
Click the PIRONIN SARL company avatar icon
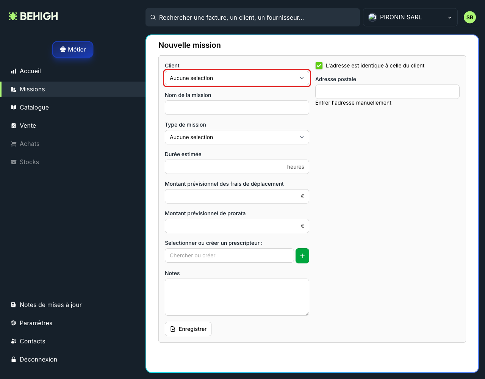[372, 17]
